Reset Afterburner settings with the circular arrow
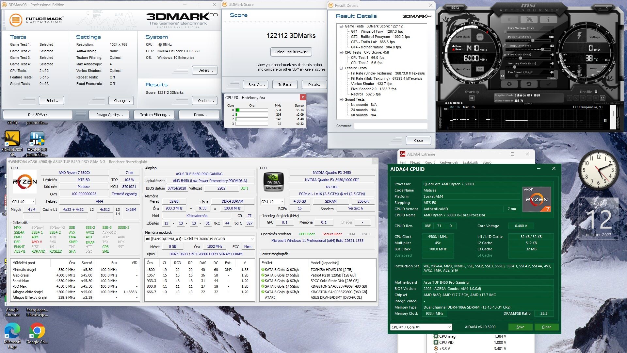 coord(529,84)
